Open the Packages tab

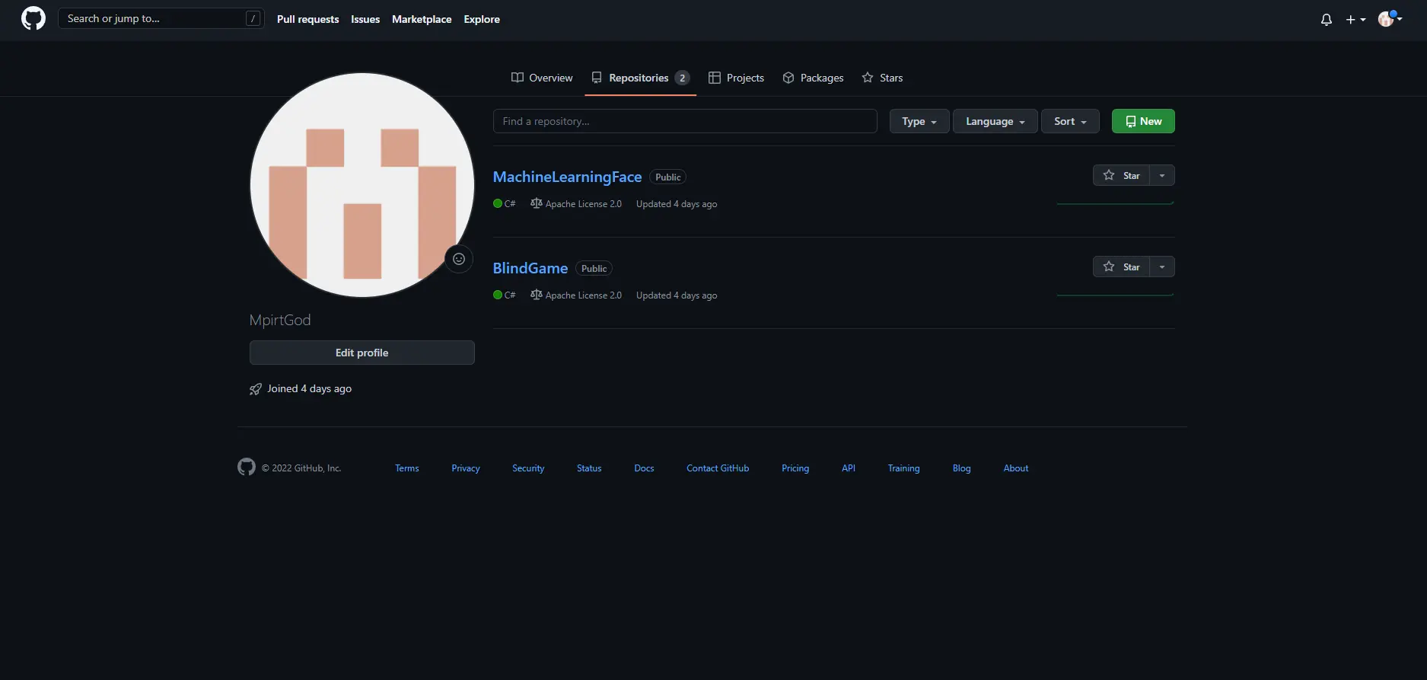[x=813, y=78]
